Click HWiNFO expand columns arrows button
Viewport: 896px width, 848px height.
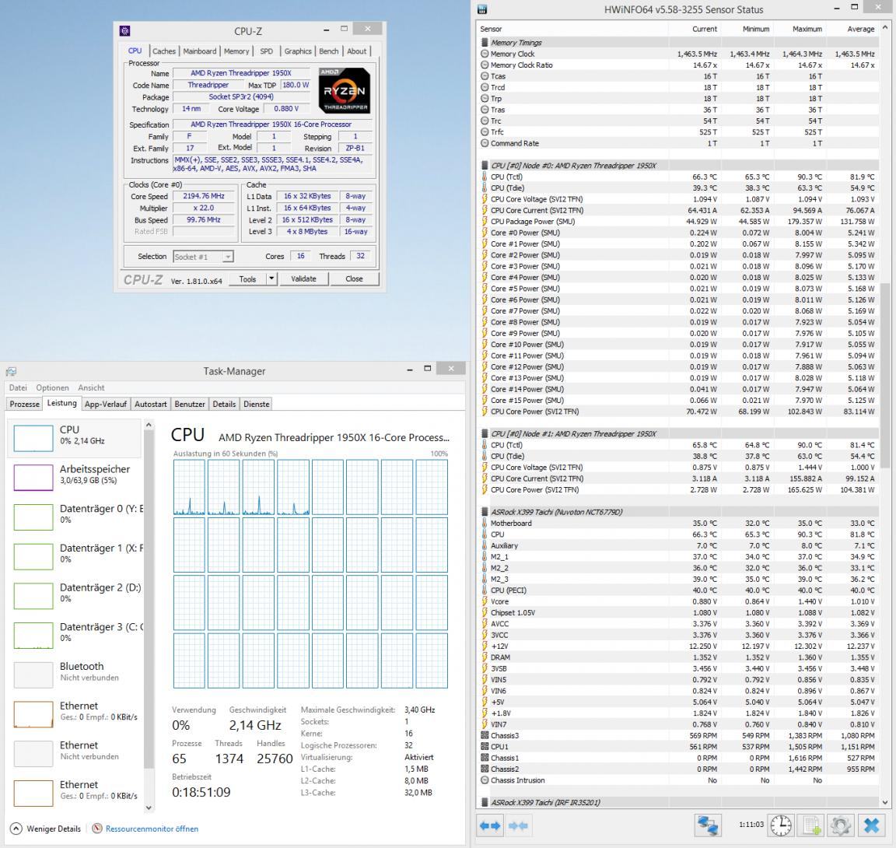pyautogui.click(x=490, y=825)
